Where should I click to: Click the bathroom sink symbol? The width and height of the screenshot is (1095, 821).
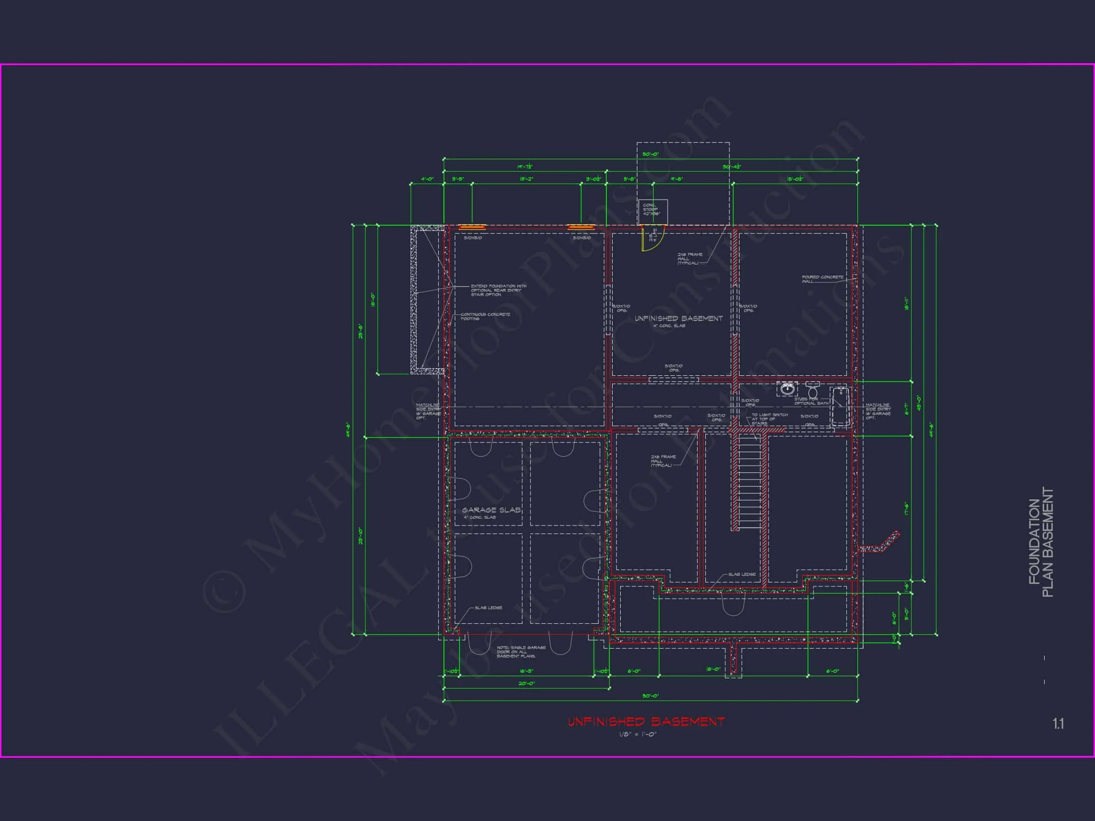pos(787,389)
